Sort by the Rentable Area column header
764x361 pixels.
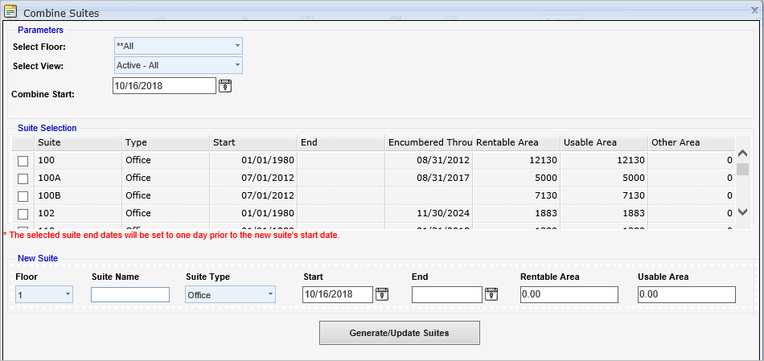click(x=516, y=142)
